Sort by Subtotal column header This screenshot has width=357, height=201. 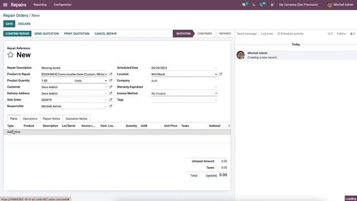coord(214,126)
